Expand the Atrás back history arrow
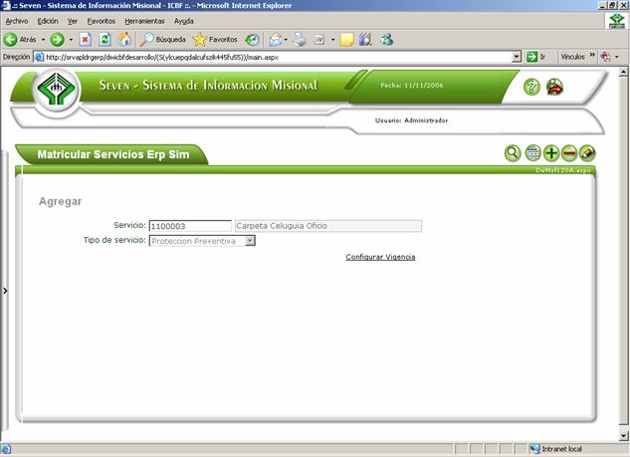Screen dimensions: 630x457 point(43,40)
